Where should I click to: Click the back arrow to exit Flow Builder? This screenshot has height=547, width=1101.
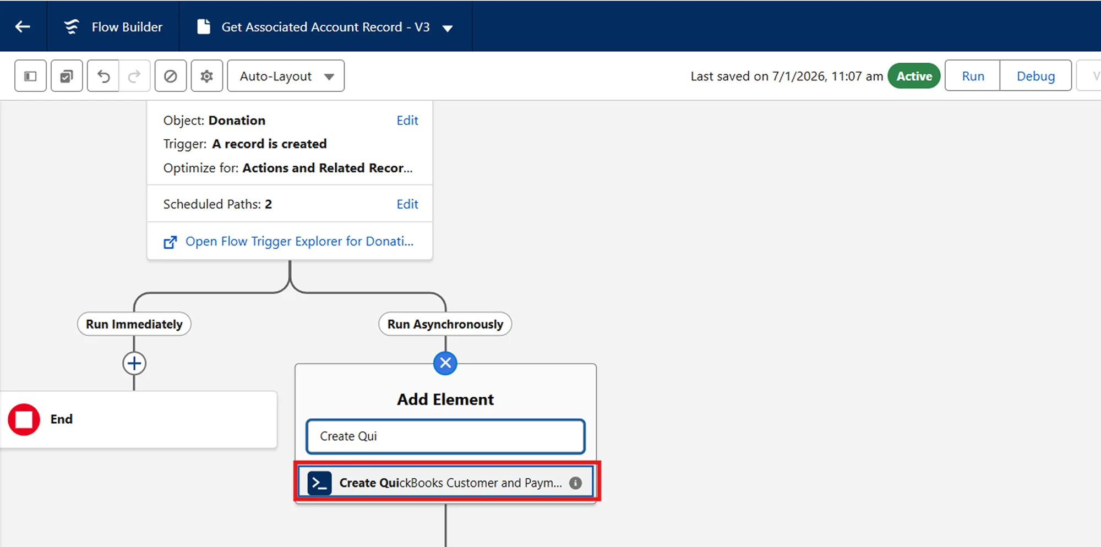coord(23,26)
